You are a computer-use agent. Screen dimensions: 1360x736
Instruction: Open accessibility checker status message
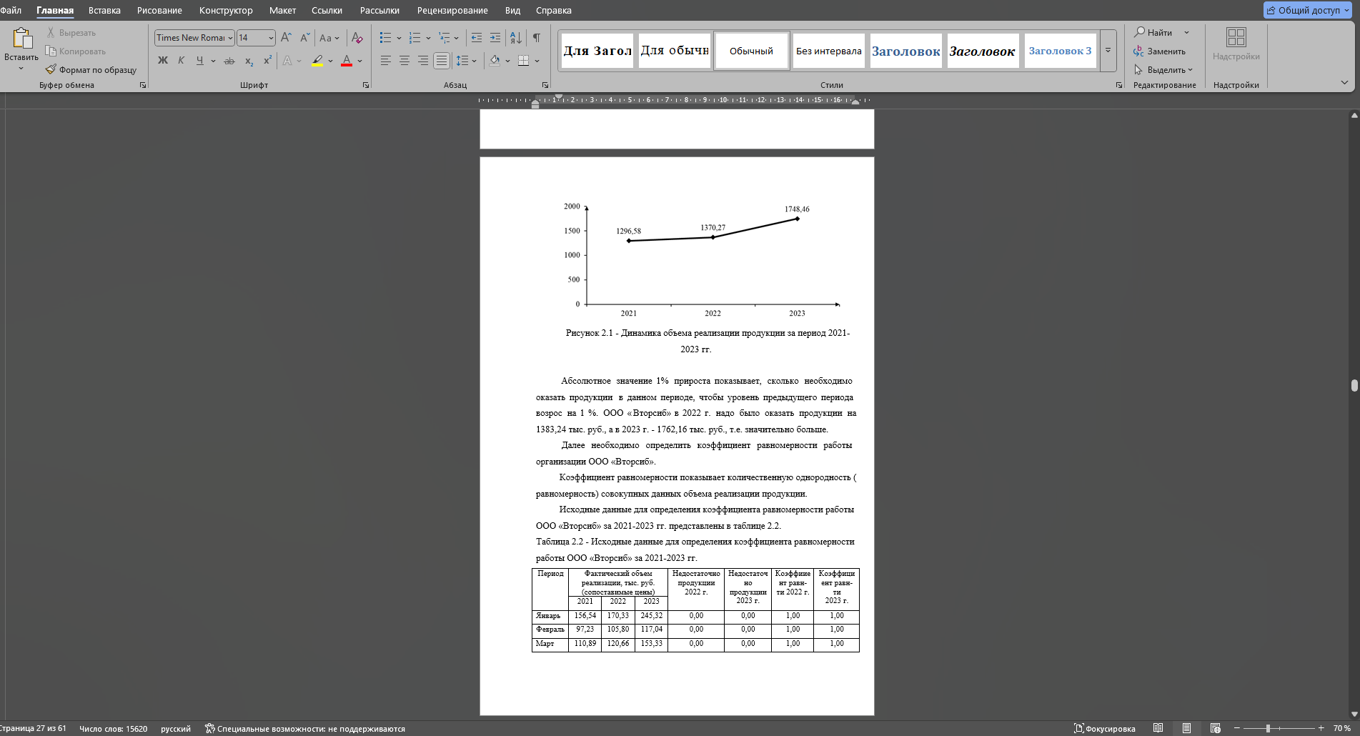(x=305, y=729)
